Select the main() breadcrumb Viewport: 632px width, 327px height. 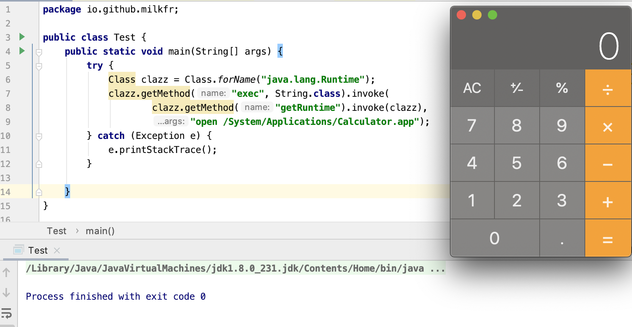coord(100,231)
